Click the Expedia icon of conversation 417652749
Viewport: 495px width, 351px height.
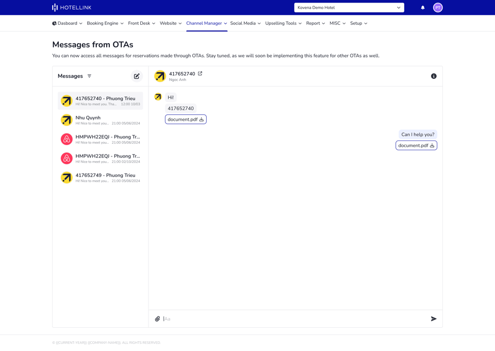pos(67,178)
